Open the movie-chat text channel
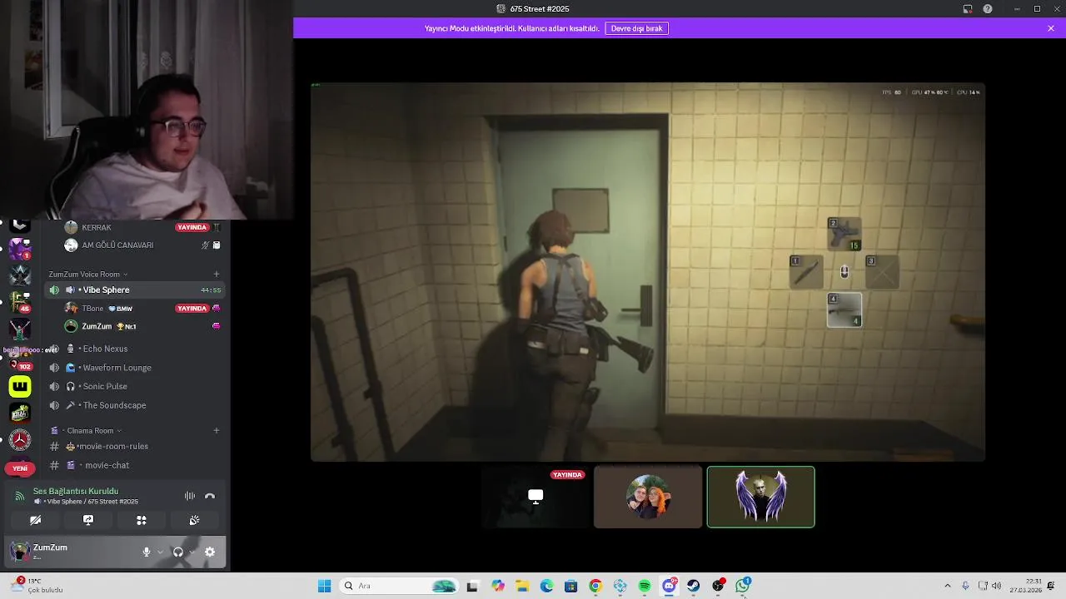1066x599 pixels. pyautogui.click(x=135, y=465)
